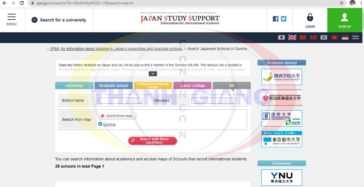Click into the Keyword text field
The height and width of the screenshot is (187, 364).
point(213,101)
